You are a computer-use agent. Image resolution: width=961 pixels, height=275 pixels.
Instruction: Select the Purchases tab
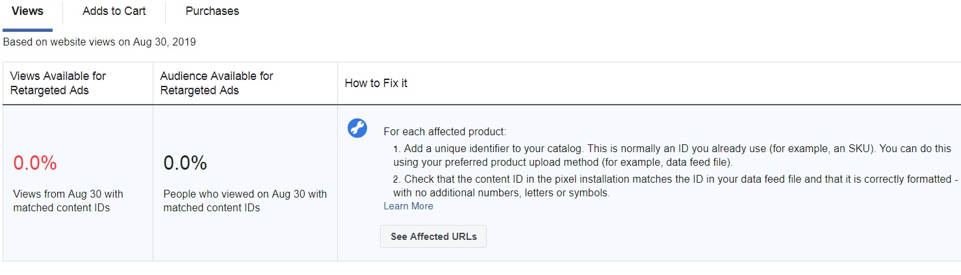(x=212, y=11)
